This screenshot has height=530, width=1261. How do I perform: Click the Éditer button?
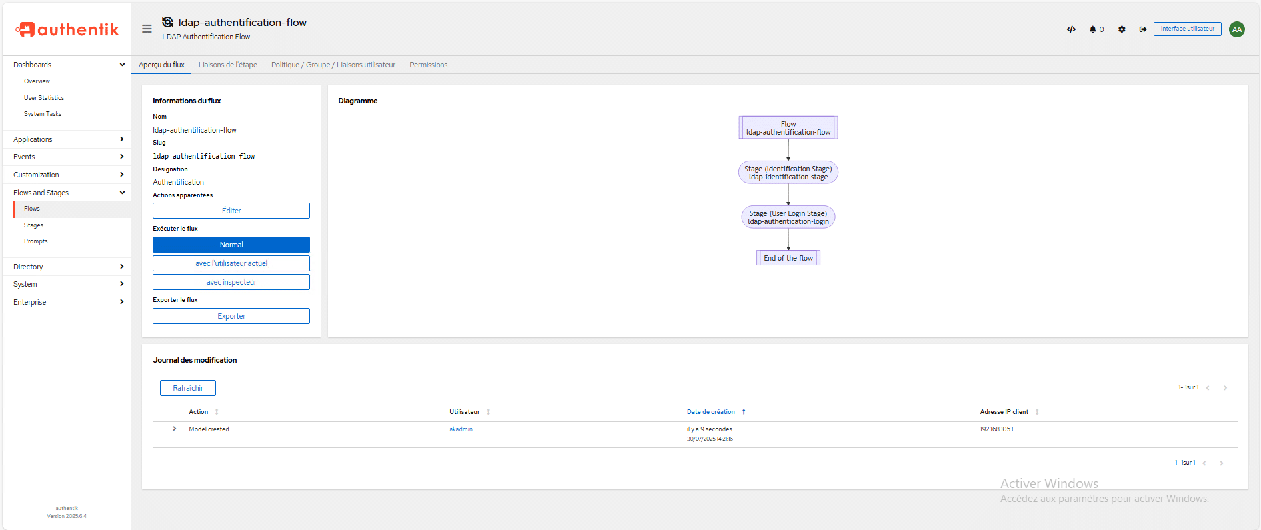click(x=231, y=211)
